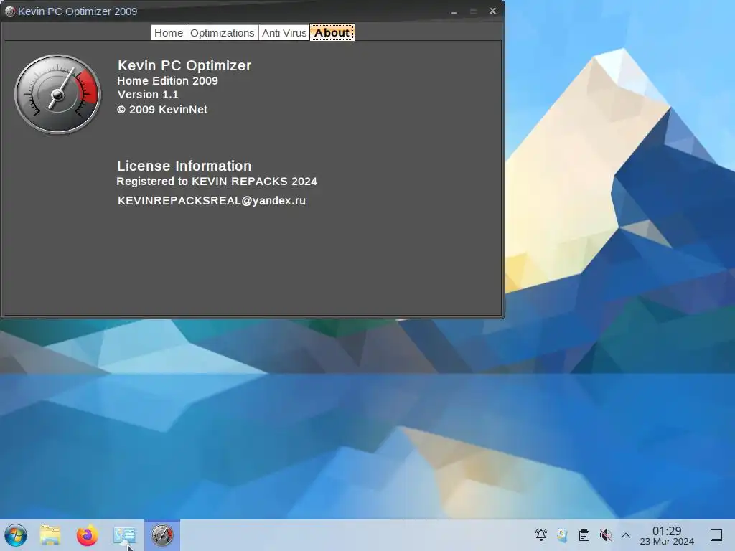Click the title bar app icon
The image size is (735, 551).
click(9, 11)
